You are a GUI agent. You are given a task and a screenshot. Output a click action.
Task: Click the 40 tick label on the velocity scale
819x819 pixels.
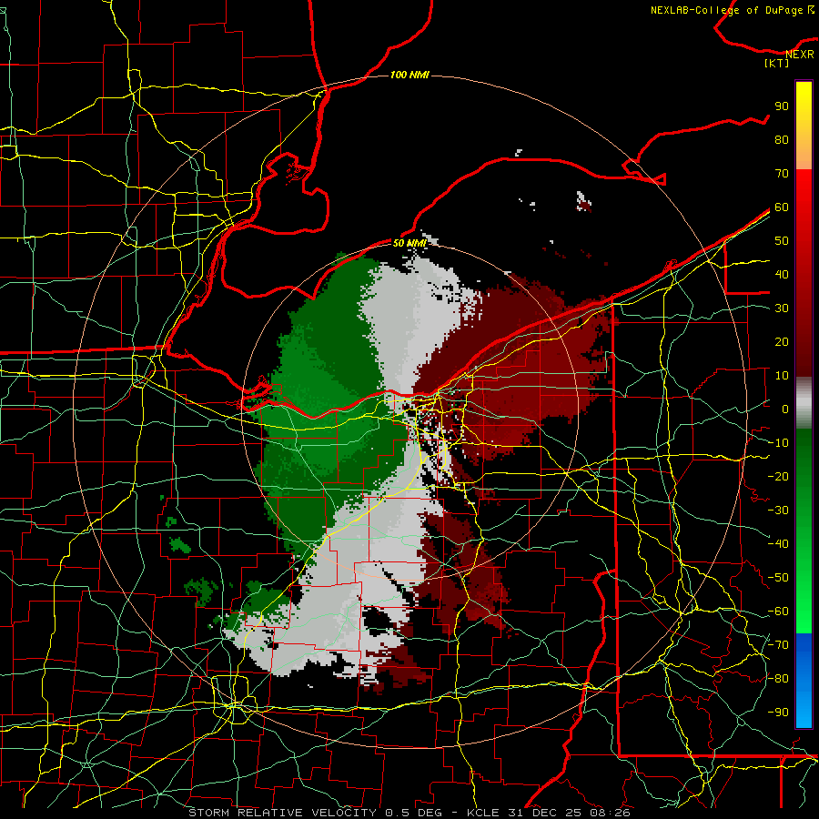[x=782, y=274]
